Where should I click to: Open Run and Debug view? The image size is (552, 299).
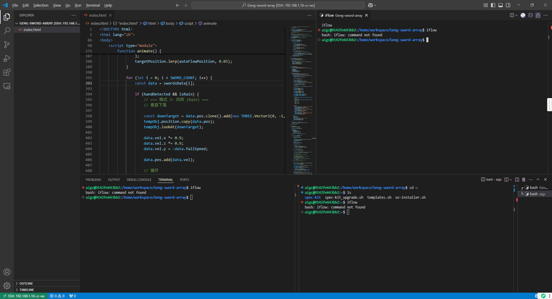[7, 58]
